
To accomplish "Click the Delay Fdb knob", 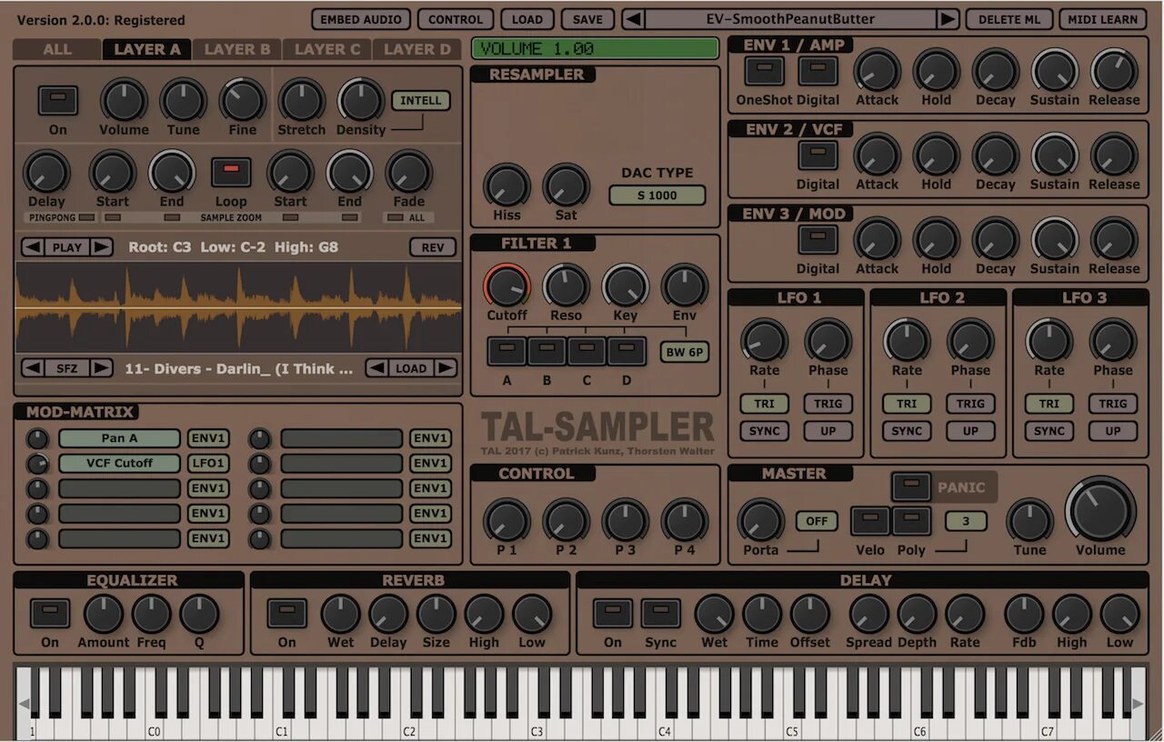I will coord(1024,615).
